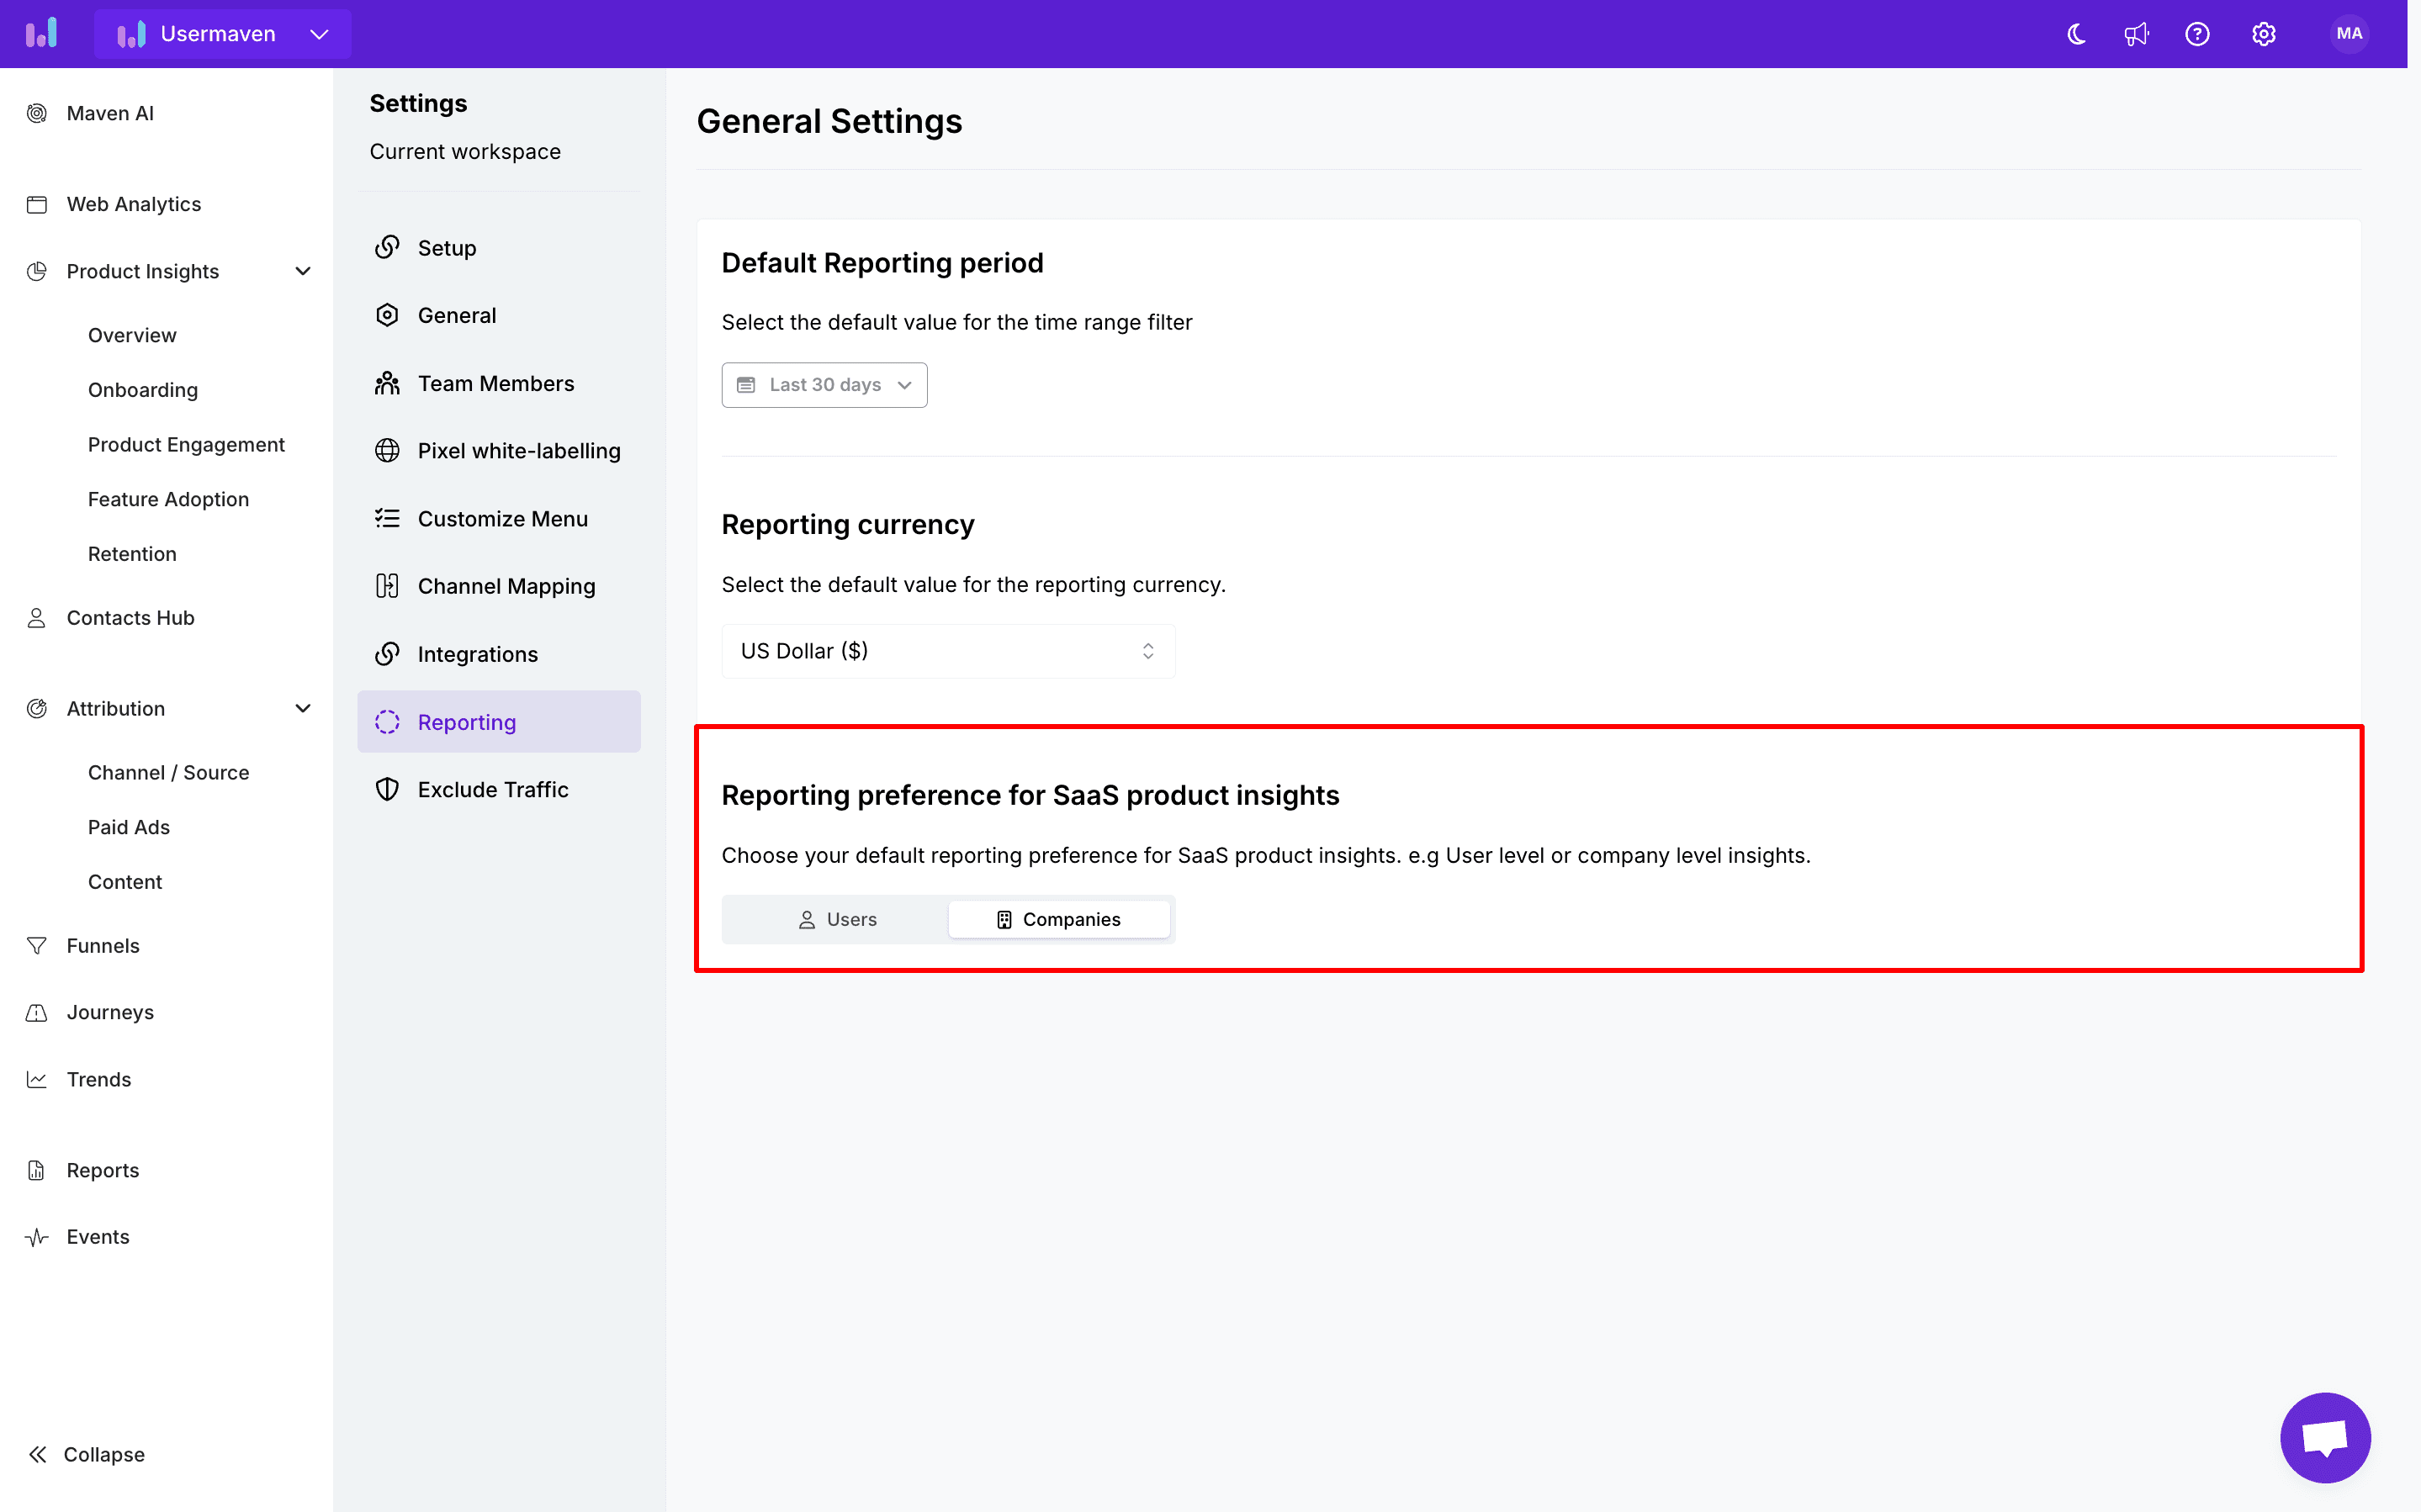Image resolution: width=2421 pixels, height=1512 pixels.
Task: Navigate to Funnels in sidebar
Action: coord(101,946)
